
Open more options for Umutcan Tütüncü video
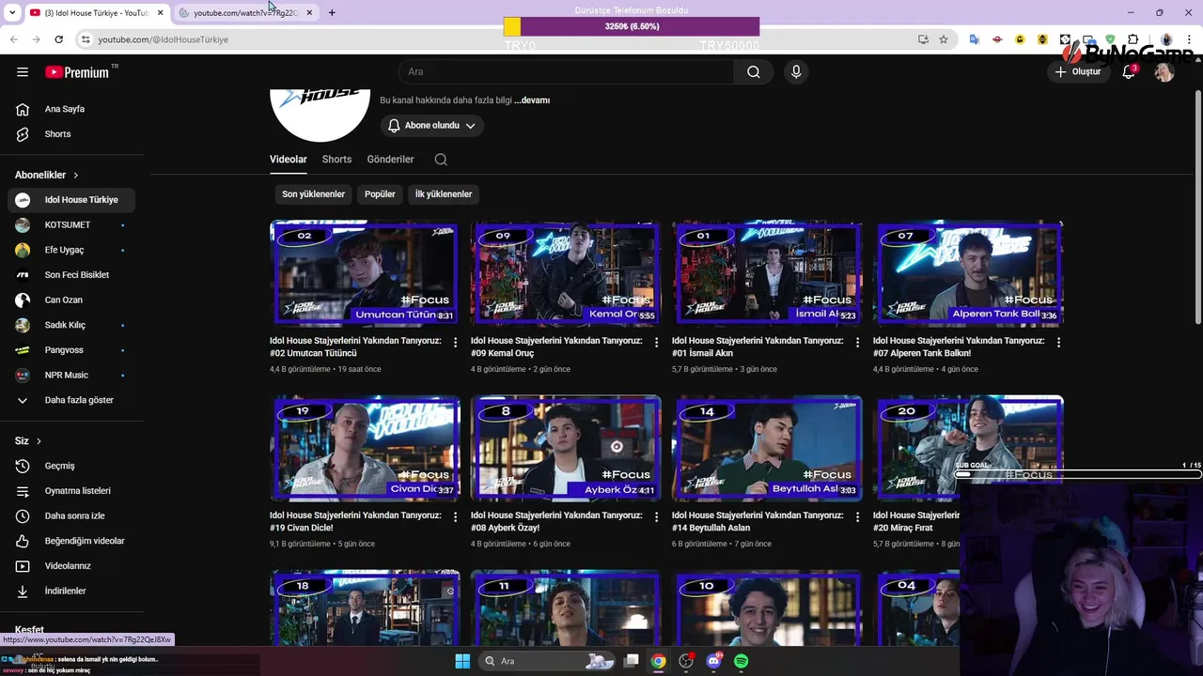tap(455, 343)
